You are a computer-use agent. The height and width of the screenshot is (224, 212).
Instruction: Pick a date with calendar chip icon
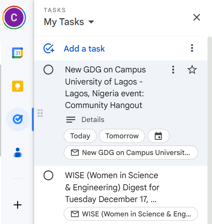click(x=159, y=136)
